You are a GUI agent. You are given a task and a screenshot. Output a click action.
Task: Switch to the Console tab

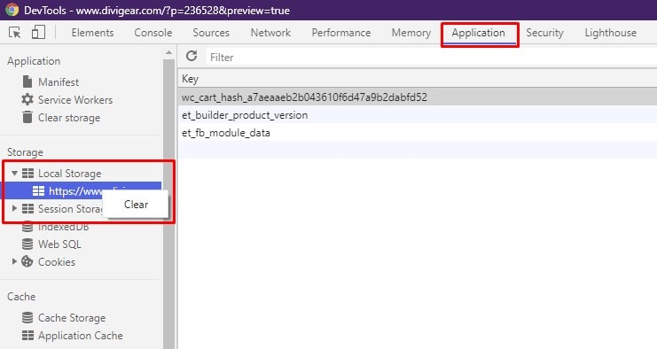pyautogui.click(x=153, y=33)
